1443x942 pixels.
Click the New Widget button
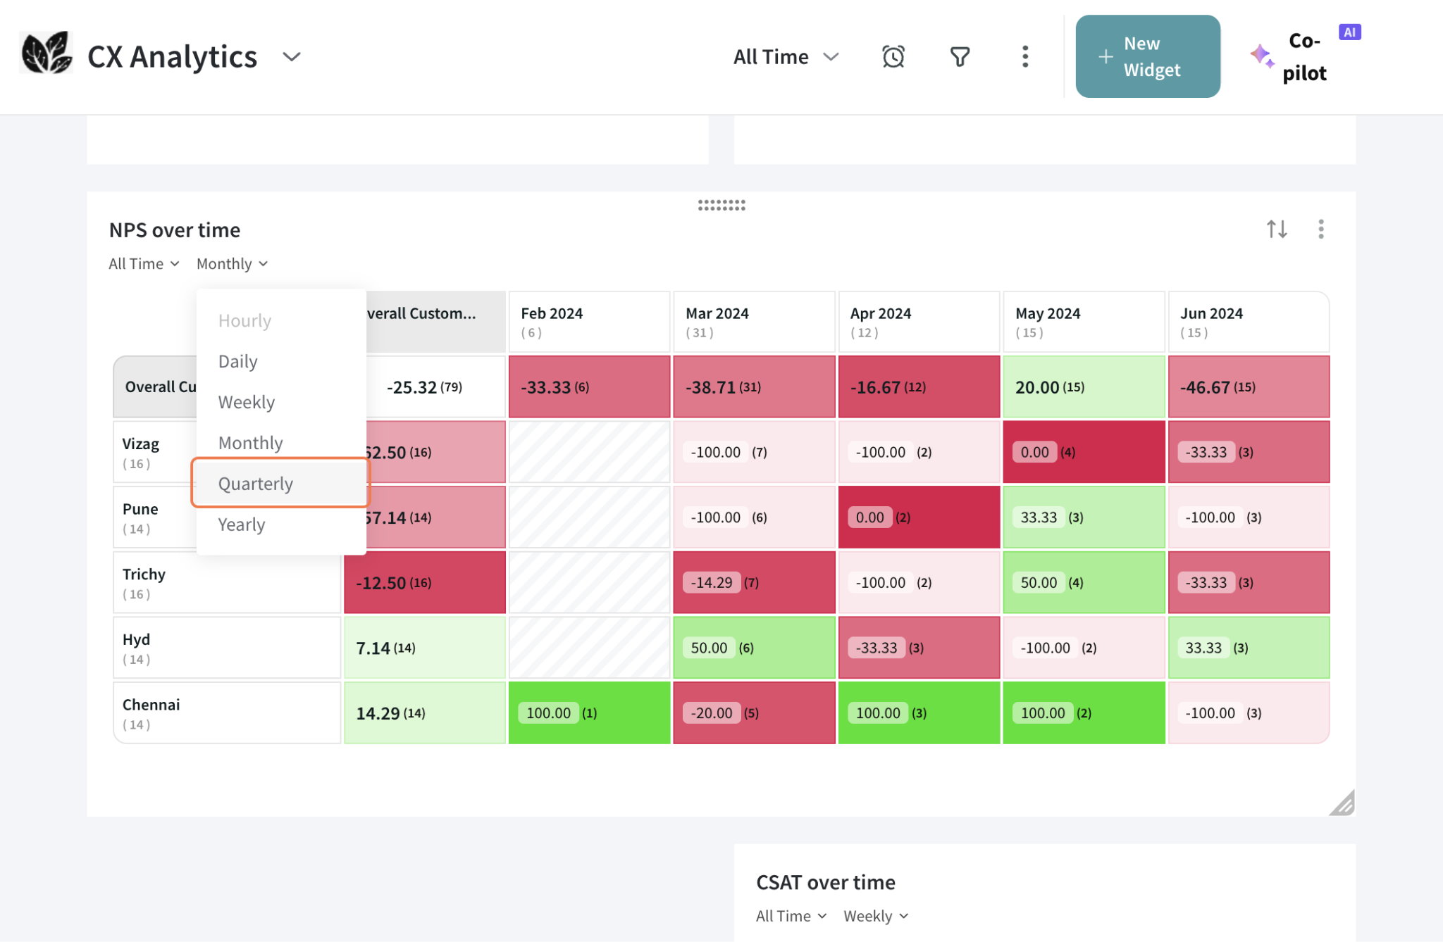pyautogui.click(x=1147, y=56)
